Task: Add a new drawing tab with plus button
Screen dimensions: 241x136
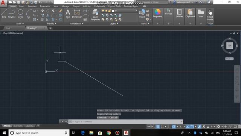Action: coord(50,28)
